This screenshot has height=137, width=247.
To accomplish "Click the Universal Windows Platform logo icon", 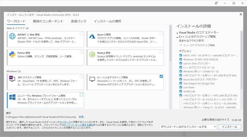I will tap(12, 97).
